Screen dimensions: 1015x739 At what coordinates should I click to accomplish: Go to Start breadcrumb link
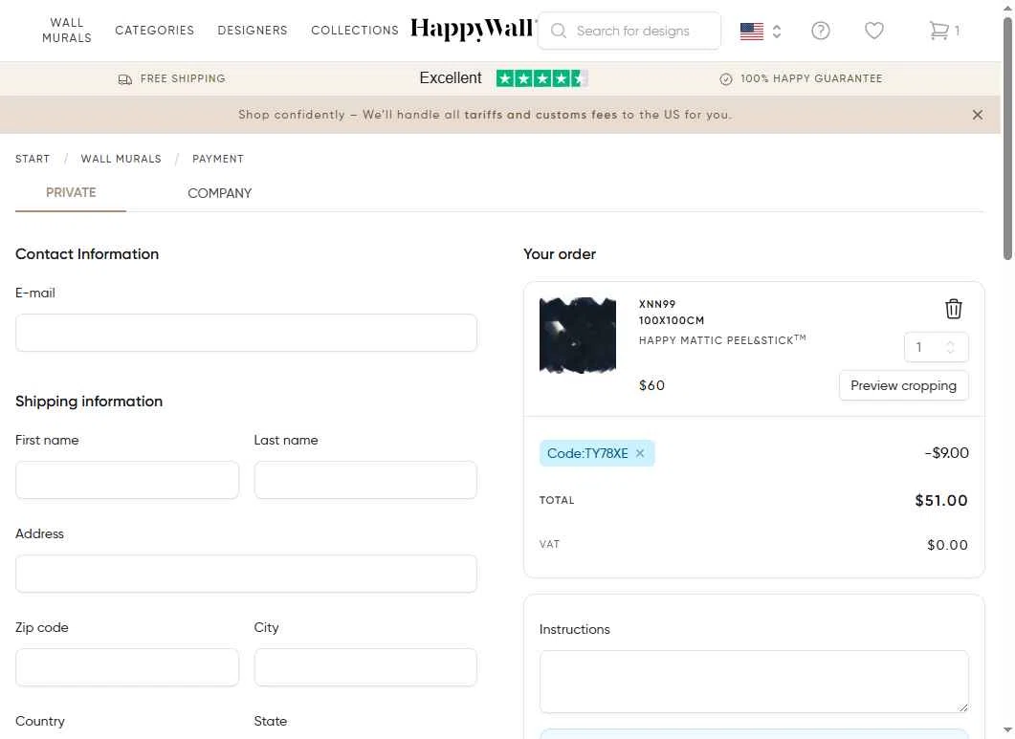tap(33, 160)
